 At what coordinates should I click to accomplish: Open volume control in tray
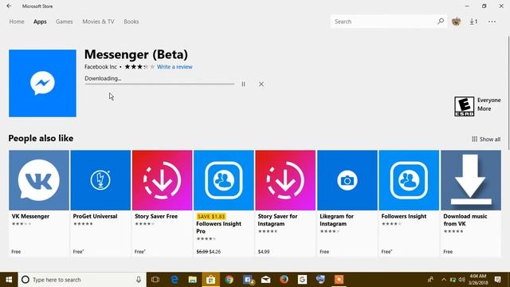click(462, 280)
